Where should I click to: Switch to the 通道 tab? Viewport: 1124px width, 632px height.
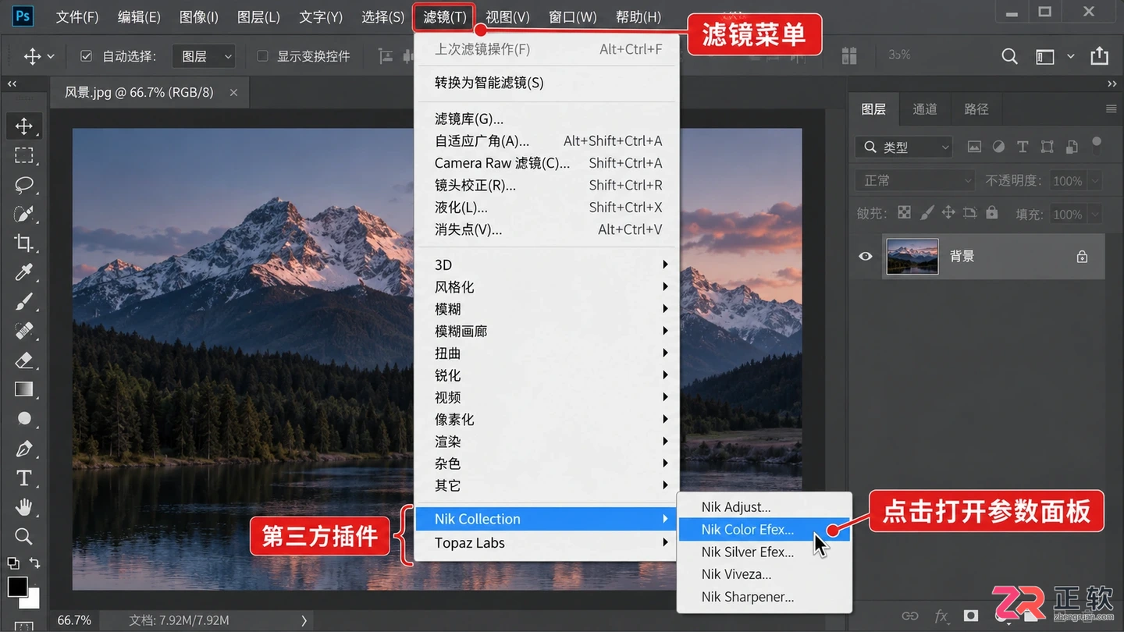[x=925, y=109]
